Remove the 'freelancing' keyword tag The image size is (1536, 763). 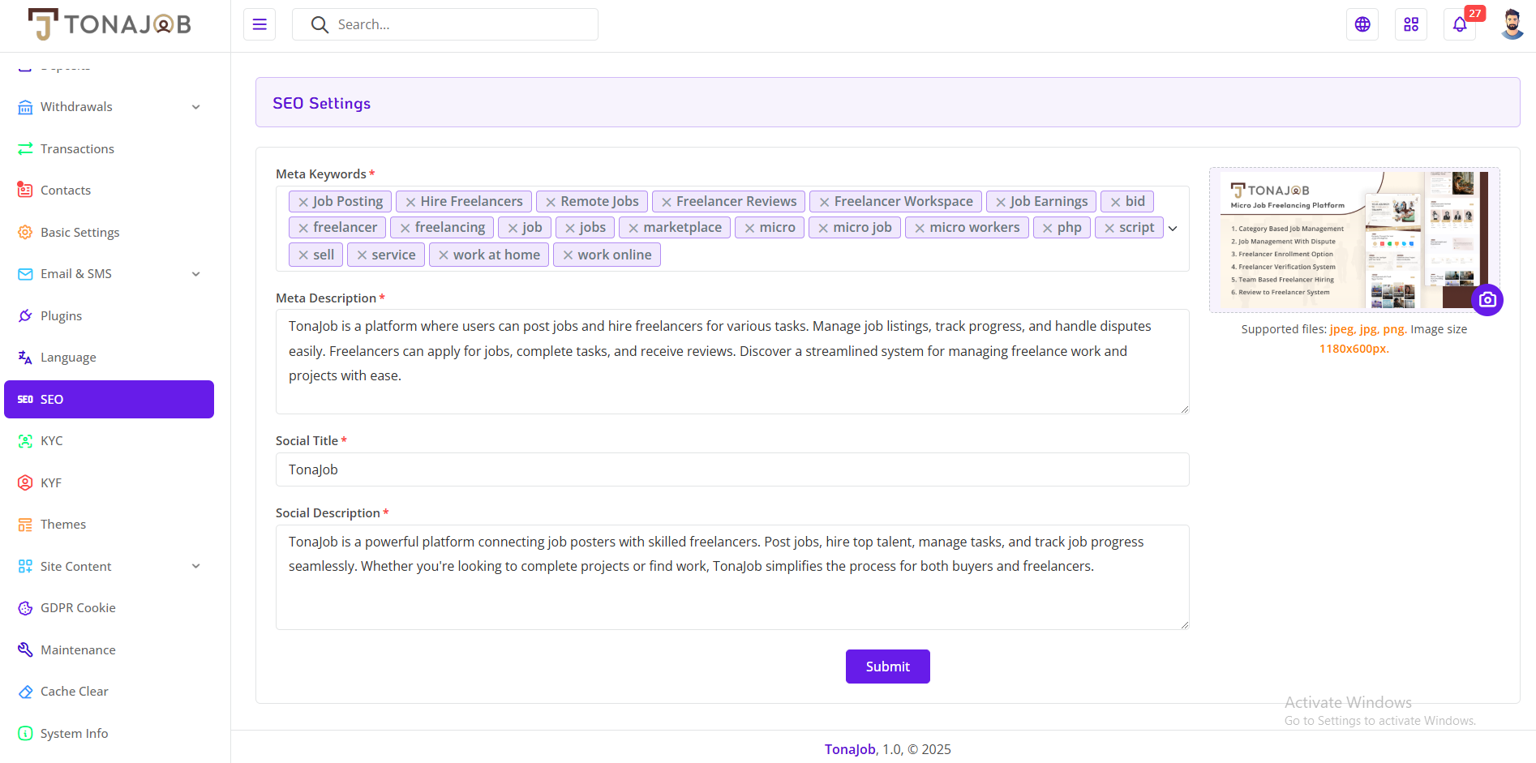point(405,228)
